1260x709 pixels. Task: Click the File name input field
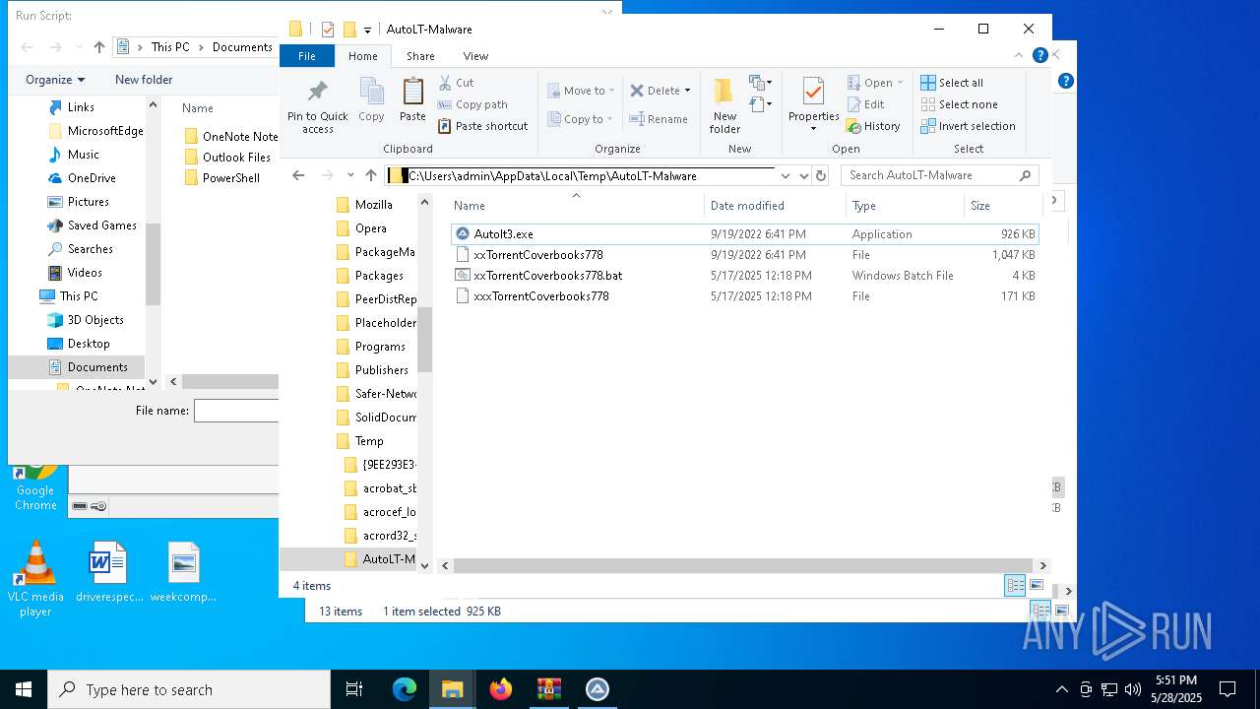point(236,411)
